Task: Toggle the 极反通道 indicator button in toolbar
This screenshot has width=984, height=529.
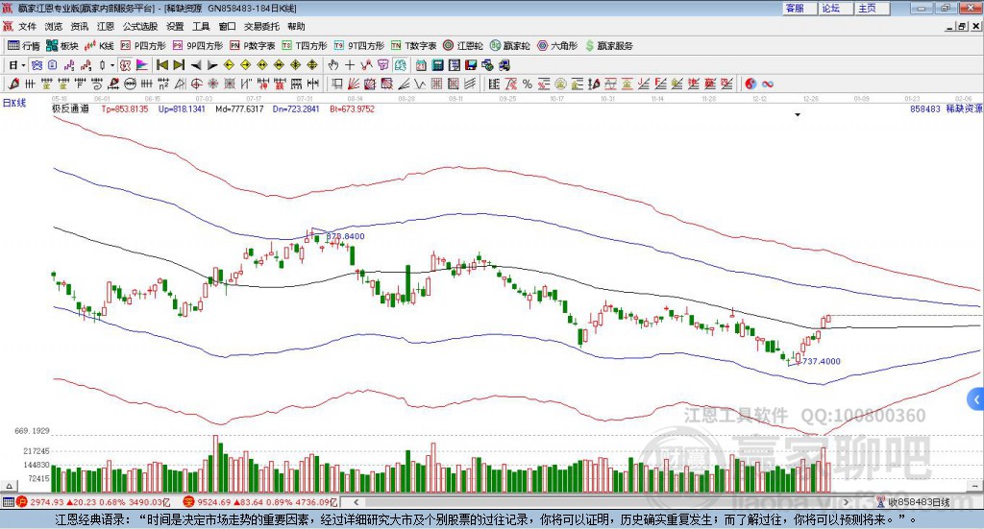Action: pos(125,65)
